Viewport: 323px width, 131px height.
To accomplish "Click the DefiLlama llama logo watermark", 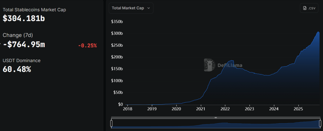I will coord(210,65).
